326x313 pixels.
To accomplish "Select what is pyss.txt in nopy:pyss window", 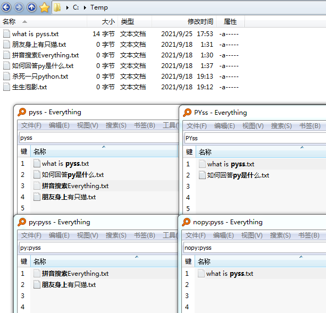I will 230,274.
